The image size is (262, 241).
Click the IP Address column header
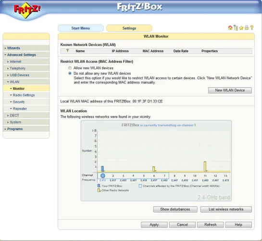coord(120,51)
